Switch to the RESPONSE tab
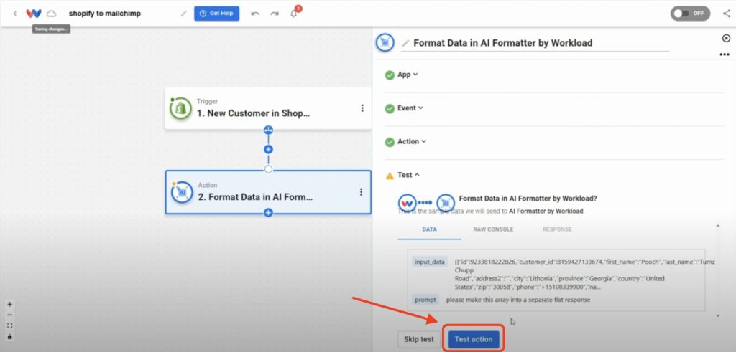 [x=557, y=229]
